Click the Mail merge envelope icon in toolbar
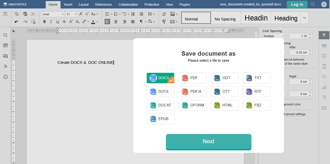 pyautogui.click(x=172, y=22)
